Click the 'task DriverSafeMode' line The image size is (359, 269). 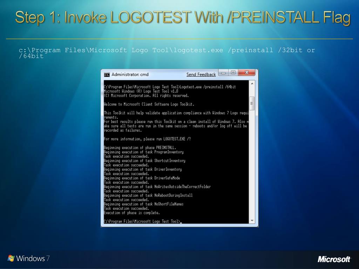point(142,178)
